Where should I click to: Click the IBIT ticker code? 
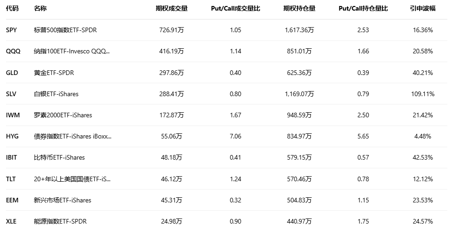point(11,157)
